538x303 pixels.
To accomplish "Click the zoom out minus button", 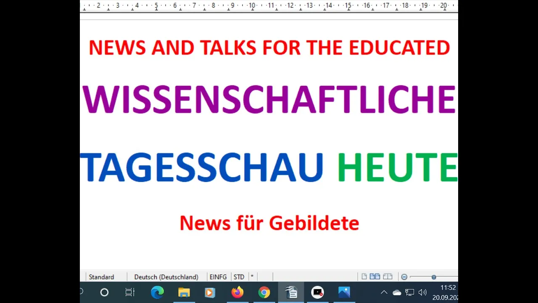I will (x=404, y=277).
